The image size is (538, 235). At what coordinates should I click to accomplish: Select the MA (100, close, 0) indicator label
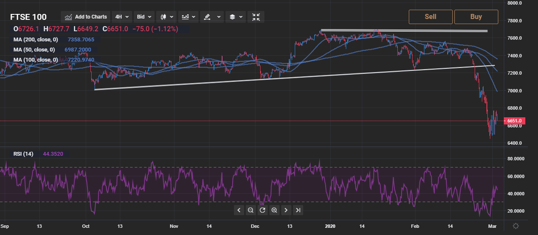coord(35,60)
